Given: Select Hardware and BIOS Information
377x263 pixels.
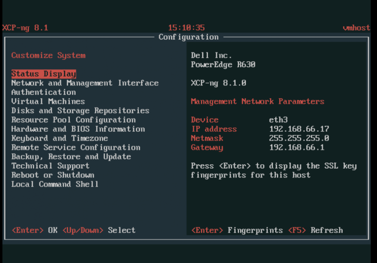Looking at the screenshot, I should tap(78, 129).
